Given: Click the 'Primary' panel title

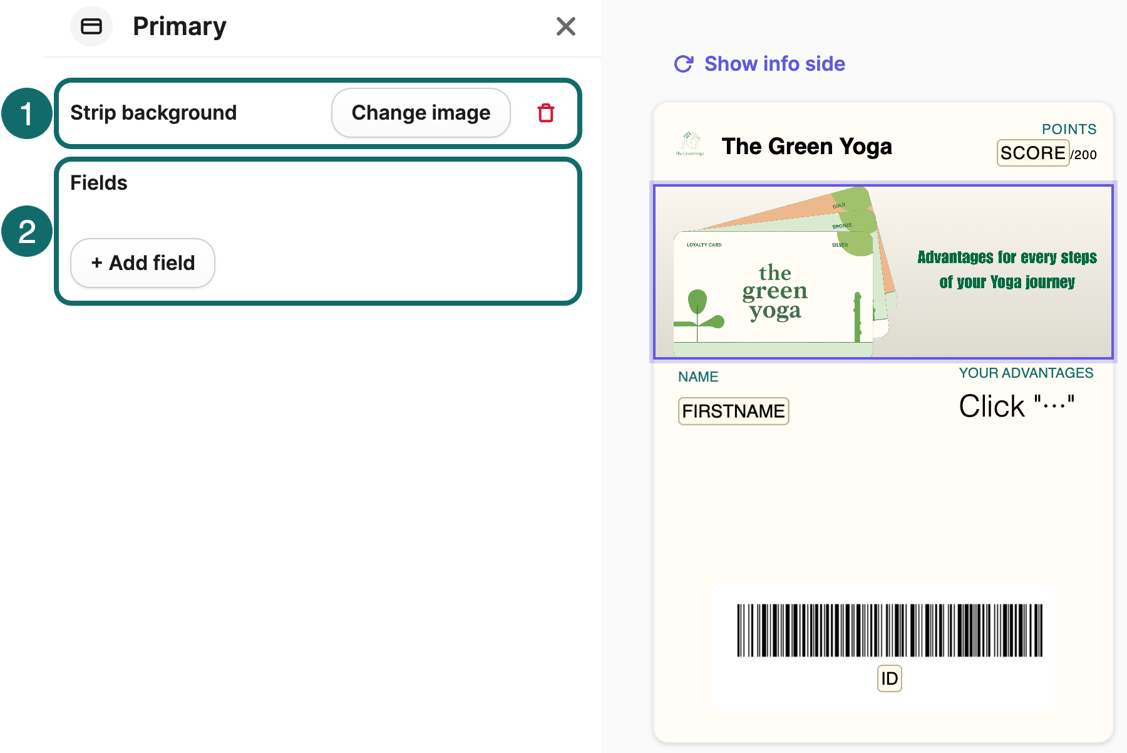Looking at the screenshot, I should (180, 26).
